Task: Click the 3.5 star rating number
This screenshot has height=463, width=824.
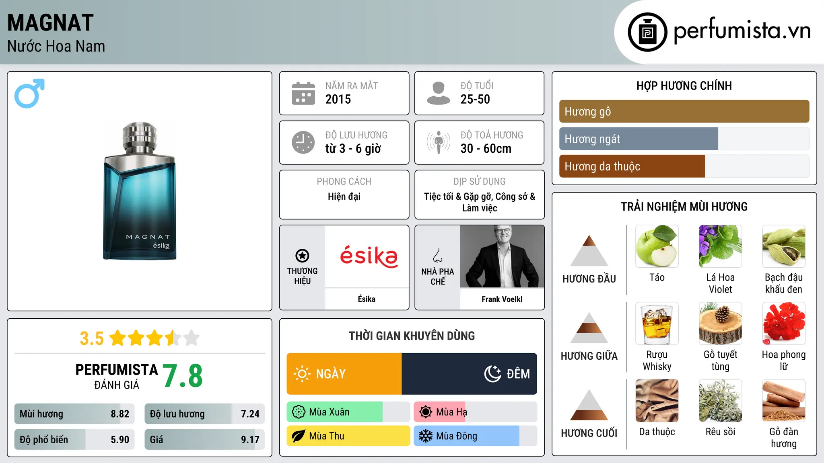Action: click(x=92, y=338)
